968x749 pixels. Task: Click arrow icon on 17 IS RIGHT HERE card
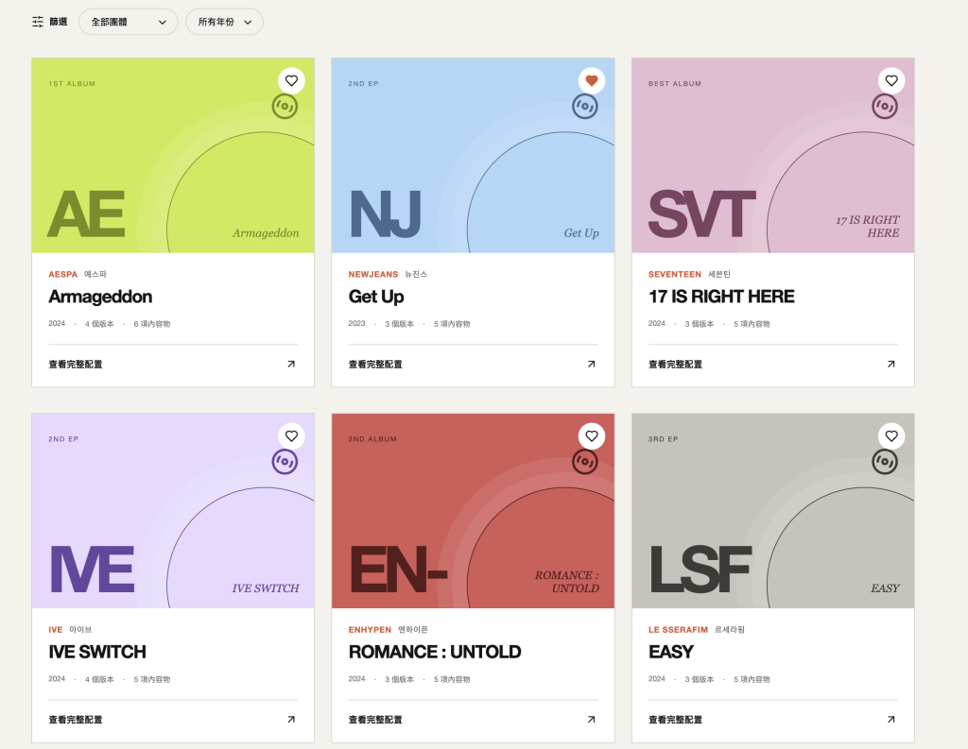click(x=891, y=364)
